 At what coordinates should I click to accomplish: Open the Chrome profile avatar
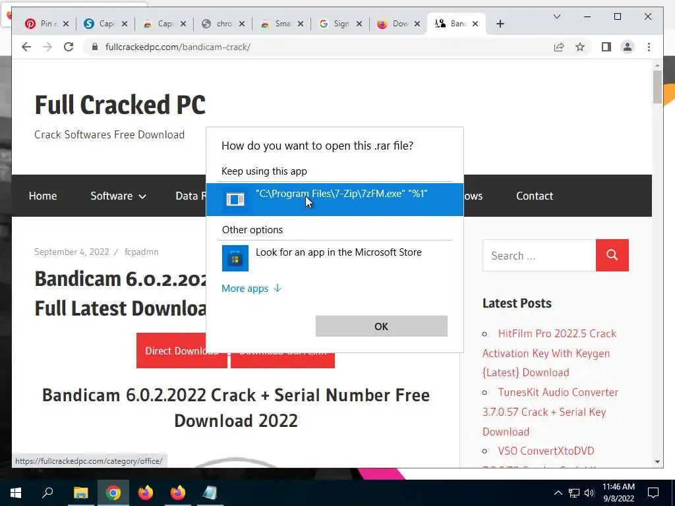tap(628, 47)
